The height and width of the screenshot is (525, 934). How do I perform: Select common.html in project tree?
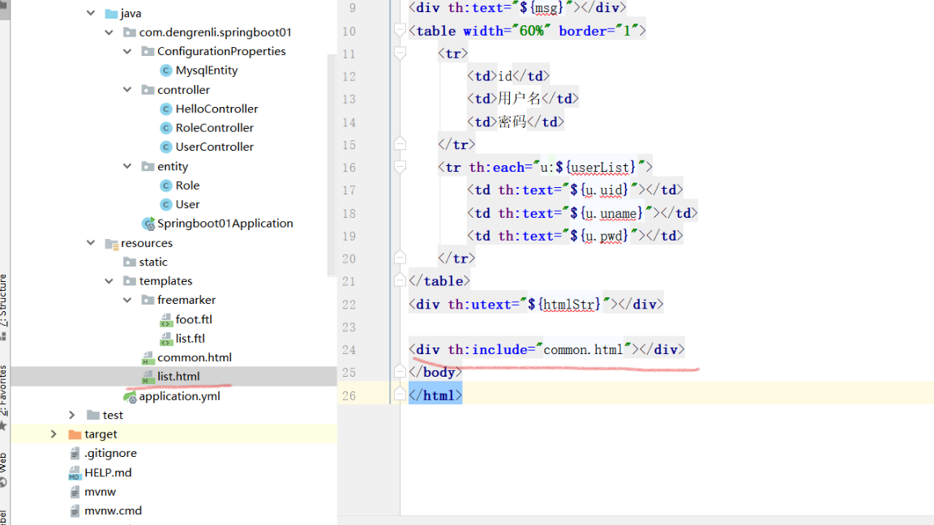(x=195, y=358)
